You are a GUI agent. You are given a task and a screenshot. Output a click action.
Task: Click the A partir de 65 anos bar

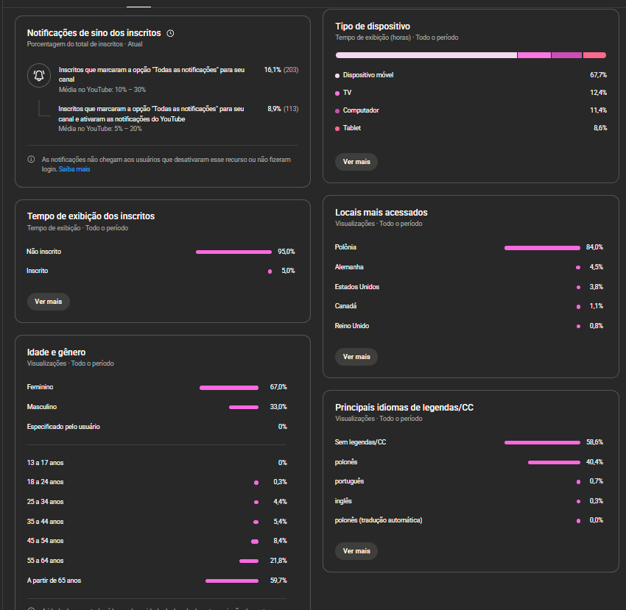click(232, 581)
